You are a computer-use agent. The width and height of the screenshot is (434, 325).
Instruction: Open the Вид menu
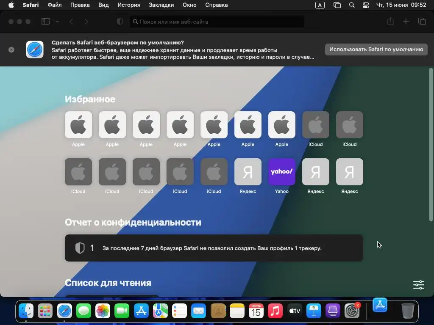point(103,5)
